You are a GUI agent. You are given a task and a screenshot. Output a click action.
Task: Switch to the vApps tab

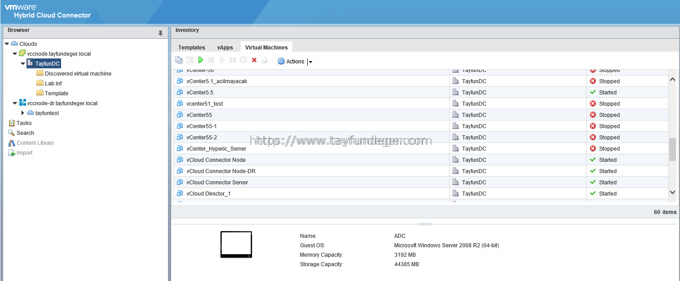tap(225, 48)
